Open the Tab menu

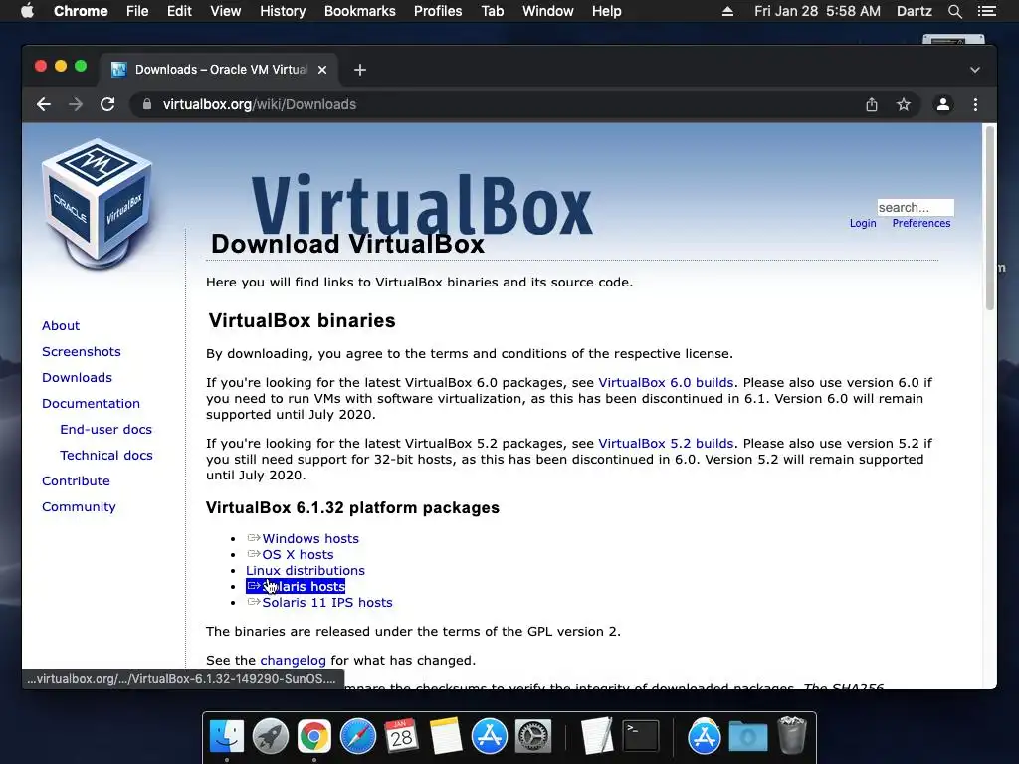coord(492,11)
